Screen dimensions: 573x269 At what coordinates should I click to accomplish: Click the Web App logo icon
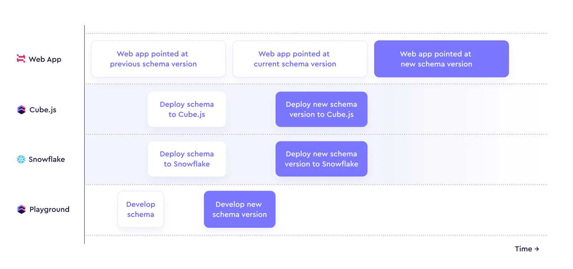click(x=21, y=59)
